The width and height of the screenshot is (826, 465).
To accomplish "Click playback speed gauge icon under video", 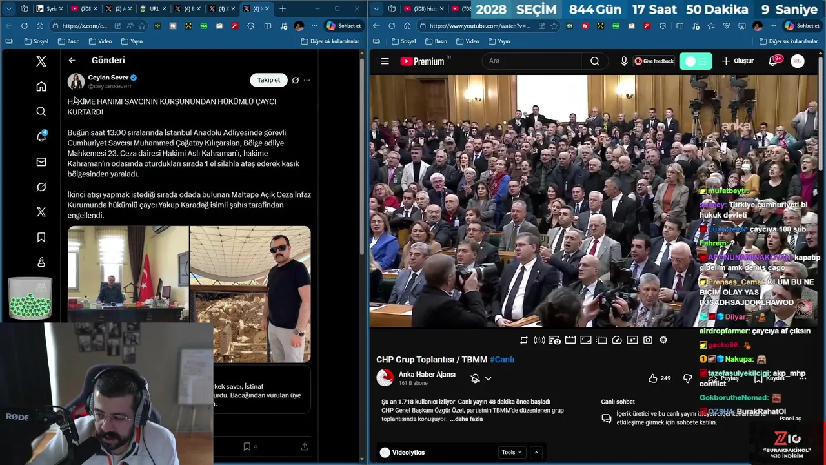I will 617,340.
